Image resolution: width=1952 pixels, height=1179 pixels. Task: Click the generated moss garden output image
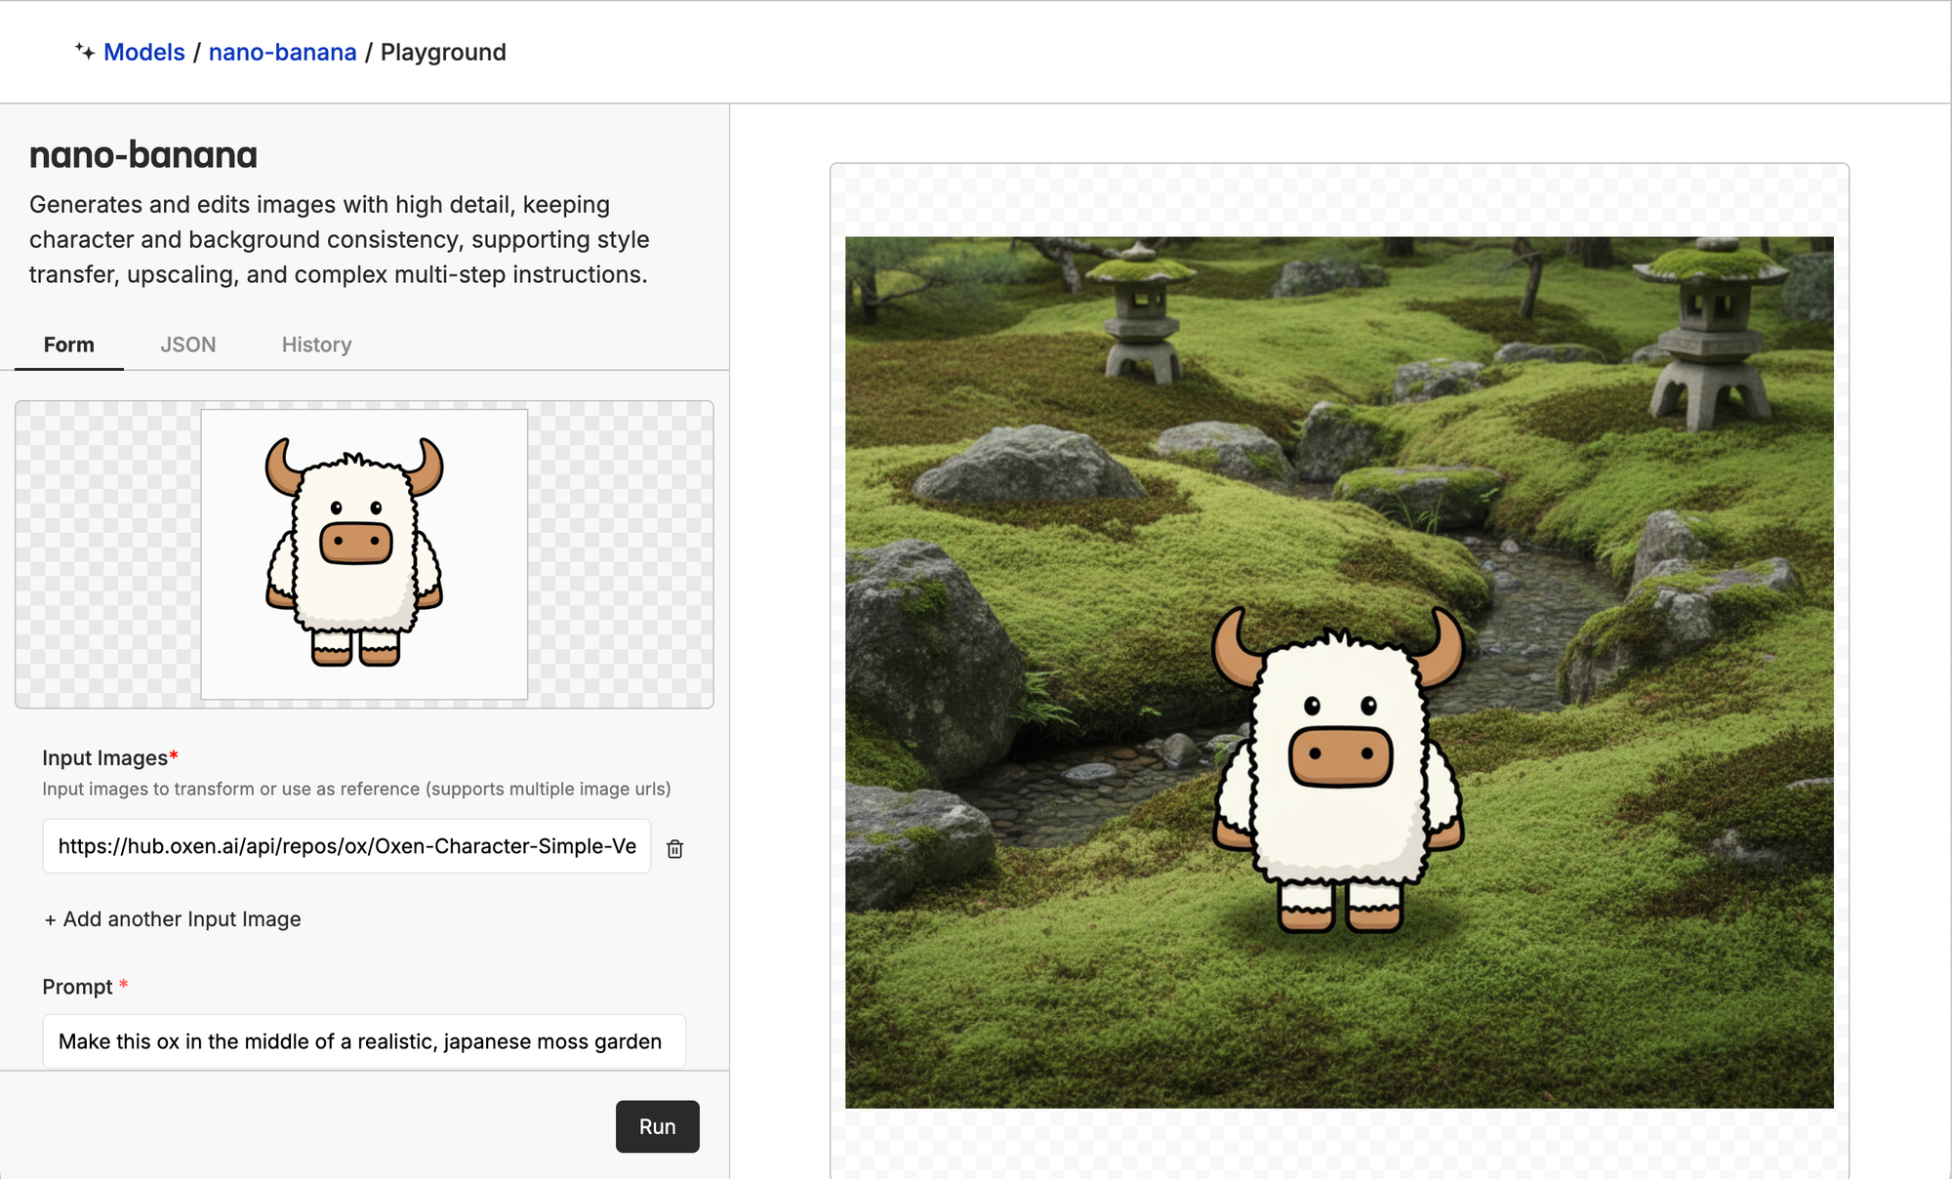[x=1339, y=671]
